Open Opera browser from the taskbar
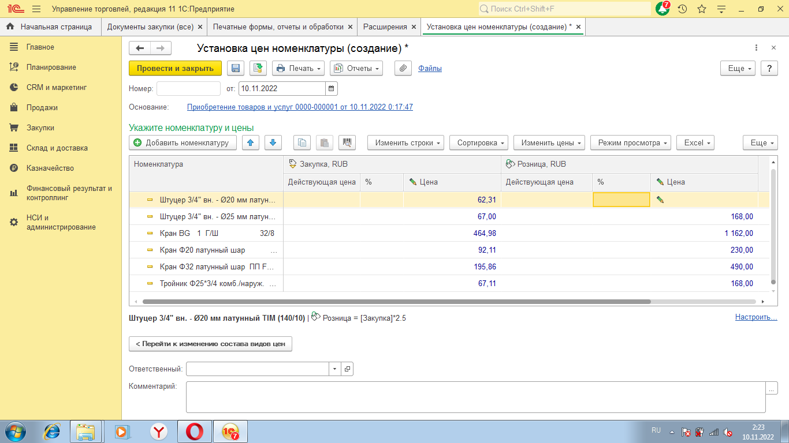This screenshot has height=443, width=789. (x=194, y=431)
